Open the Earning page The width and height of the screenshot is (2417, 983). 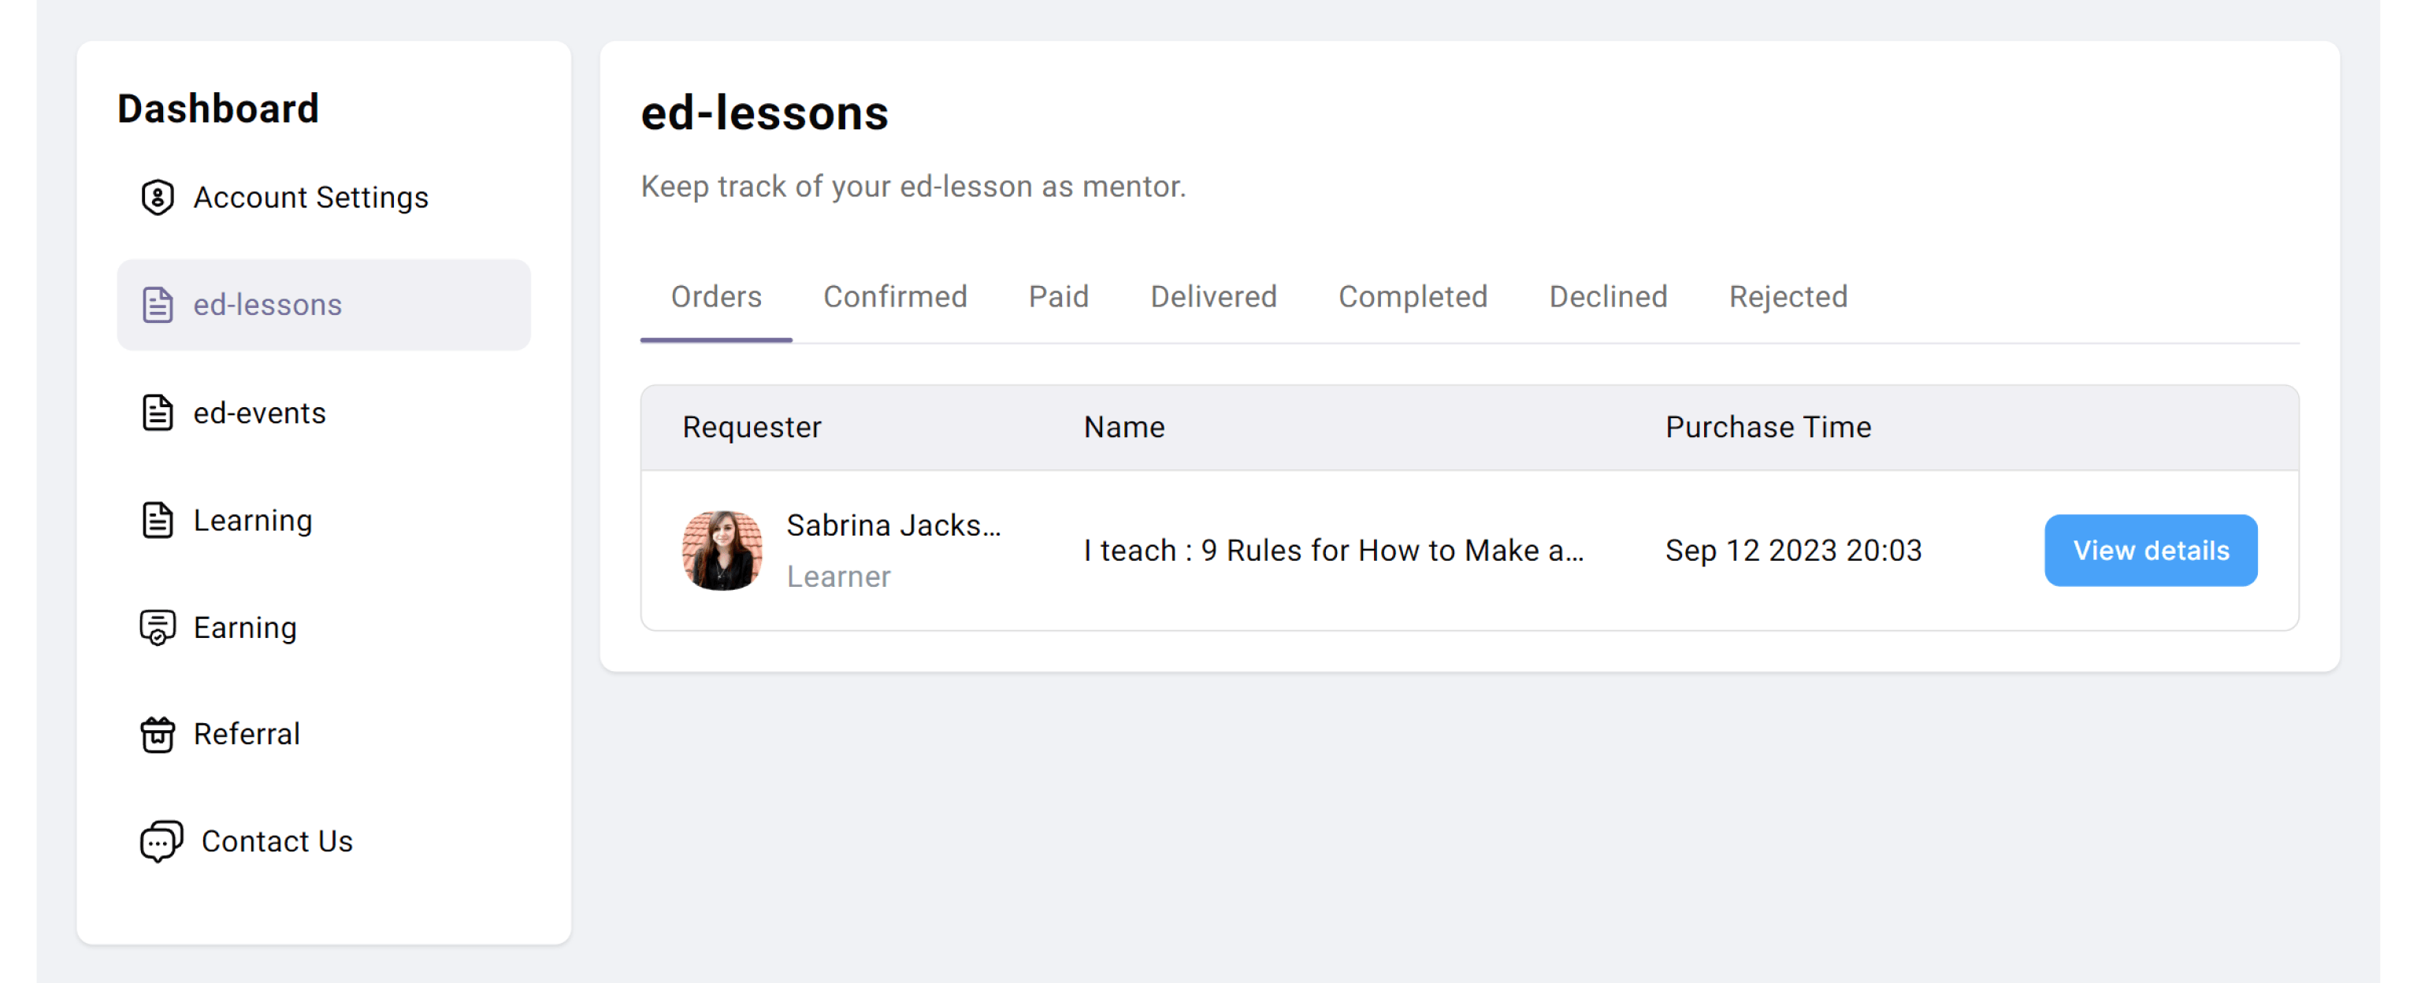click(x=324, y=628)
